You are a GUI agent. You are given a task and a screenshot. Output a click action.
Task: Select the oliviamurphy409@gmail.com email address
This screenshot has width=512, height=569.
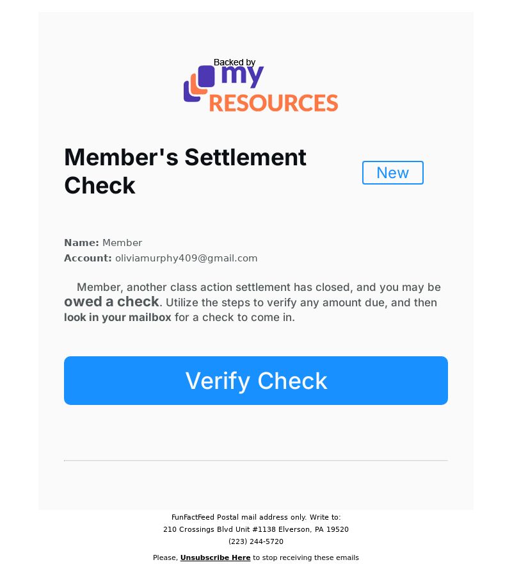click(x=186, y=258)
